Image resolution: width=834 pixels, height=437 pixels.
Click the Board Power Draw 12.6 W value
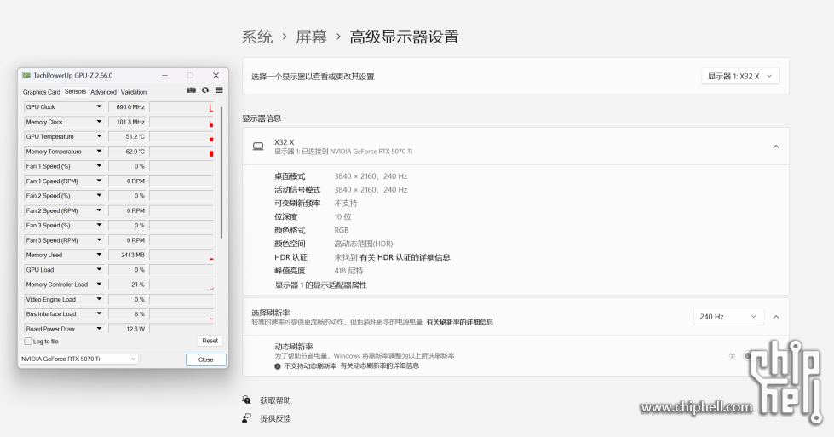(x=127, y=329)
